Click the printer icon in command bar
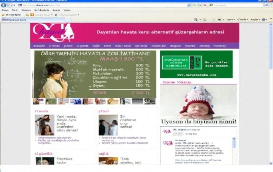Screen dimensions: 273x172 pyautogui.click(x=219, y=20)
